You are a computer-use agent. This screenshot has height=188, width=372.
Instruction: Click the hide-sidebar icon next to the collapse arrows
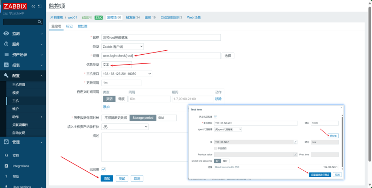pyautogui.click(x=40, y=6)
